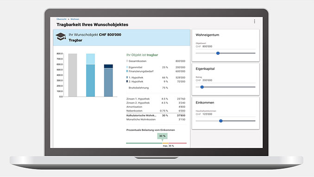Screen dimensions: 314x177
Task: Select the Kalkulatorische Wohnk... row
Action: pos(156,115)
